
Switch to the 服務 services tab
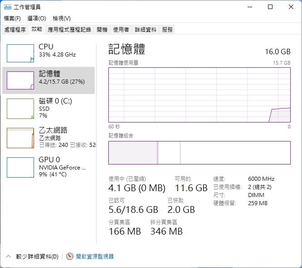(167, 29)
